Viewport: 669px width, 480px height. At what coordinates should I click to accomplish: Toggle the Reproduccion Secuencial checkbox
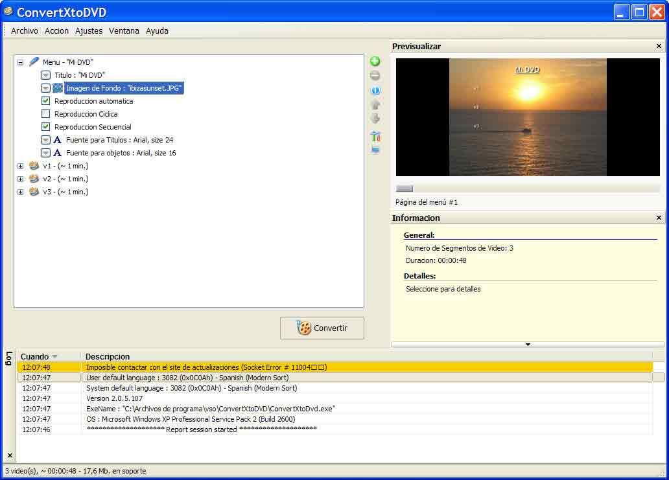45,126
